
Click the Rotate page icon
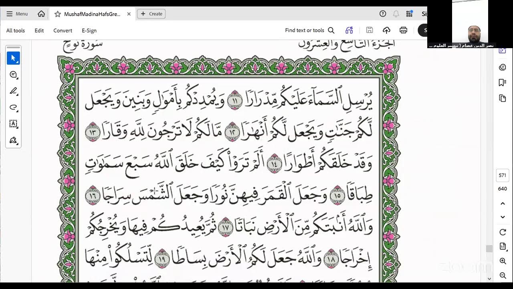tap(503, 232)
